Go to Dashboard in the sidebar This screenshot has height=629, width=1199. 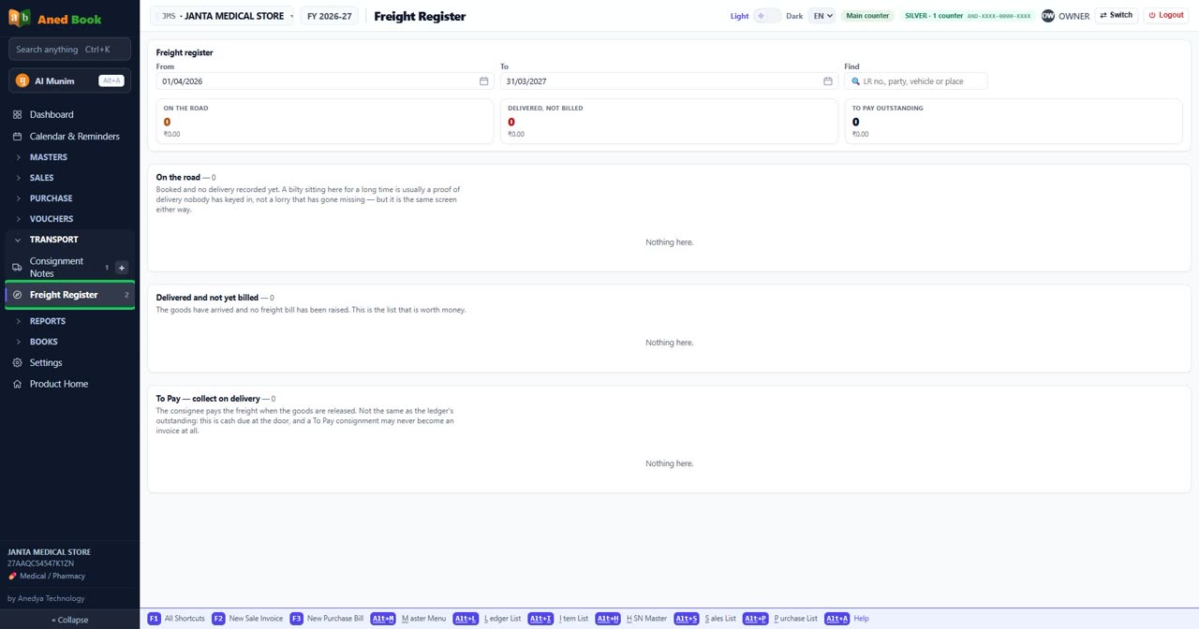coord(70,114)
